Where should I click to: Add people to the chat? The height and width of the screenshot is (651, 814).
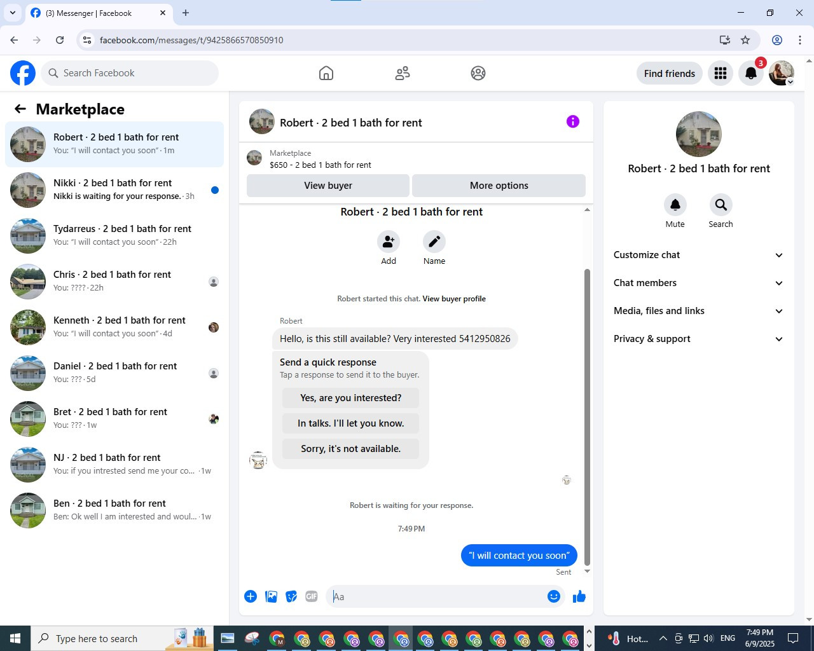(x=389, y=242)
